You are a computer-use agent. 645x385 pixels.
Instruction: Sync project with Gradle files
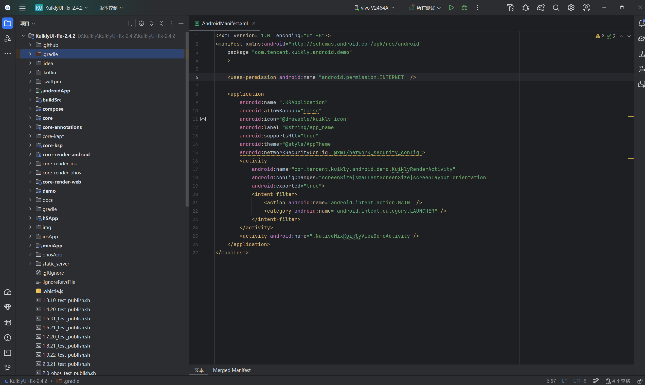tap(541, 8)
